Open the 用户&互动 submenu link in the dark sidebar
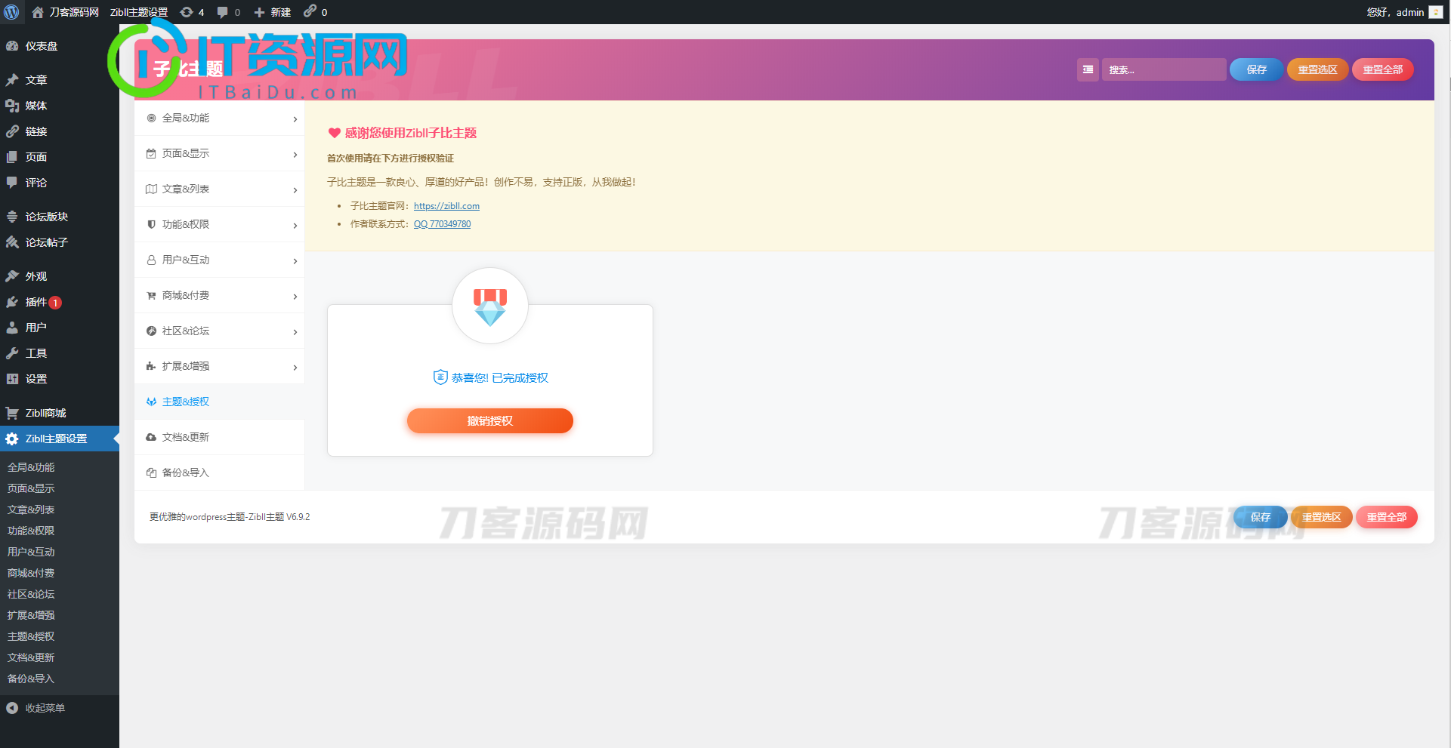This screenshot has height=748, width=1451. click(31, 552)
